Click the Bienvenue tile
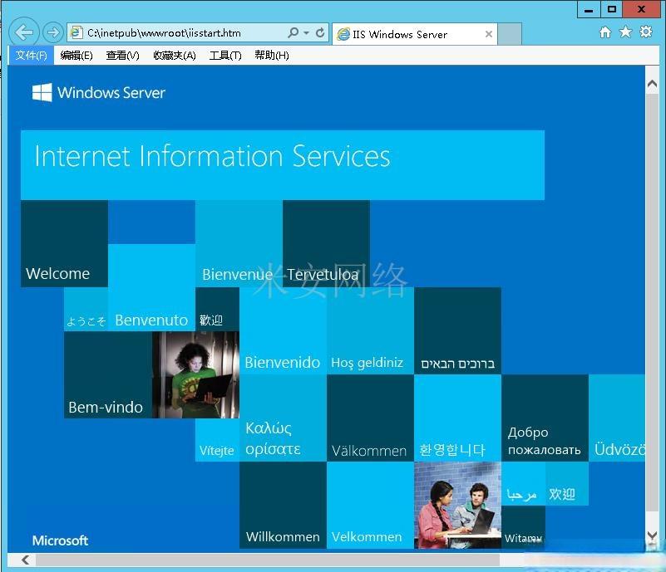The height and width of the screenshot is (572, 666). pyautogui.click(x=239, y=243)
